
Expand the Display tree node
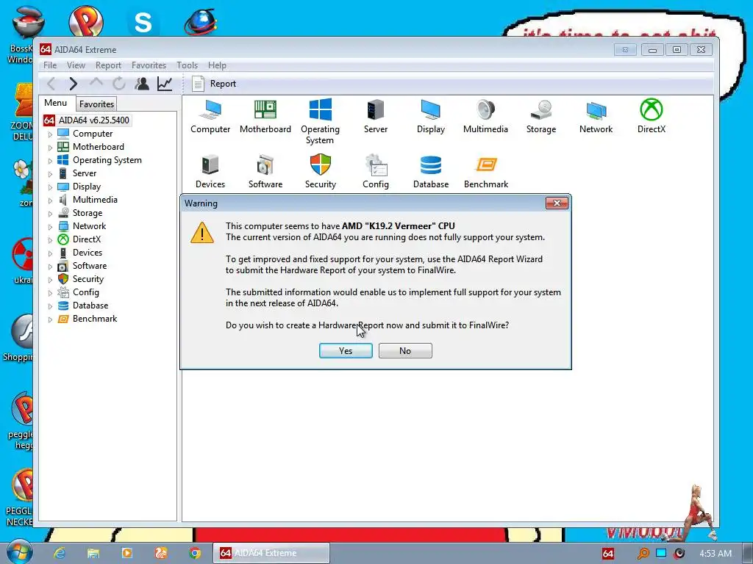coord(50,187)
